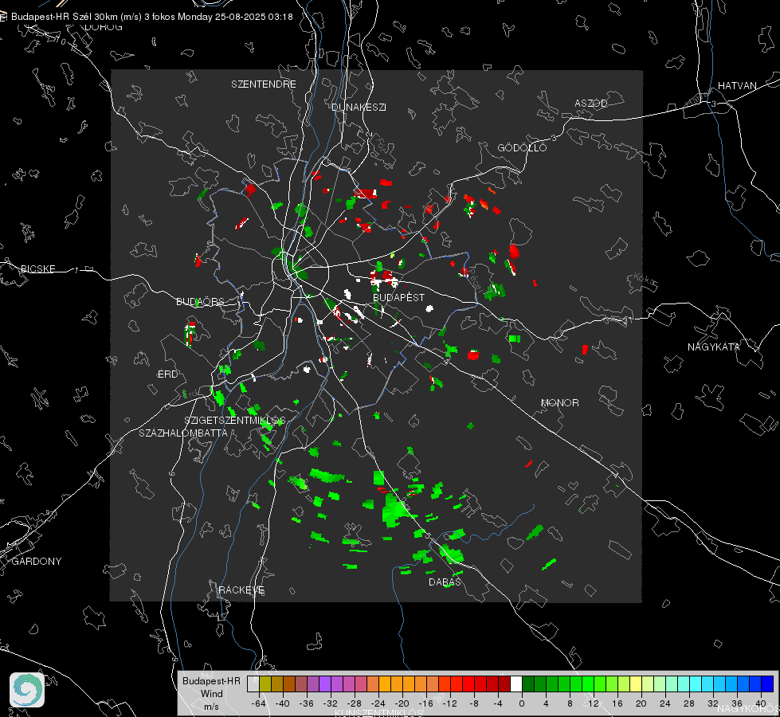Click the HATVAN map label

click(x=737, y=86)
